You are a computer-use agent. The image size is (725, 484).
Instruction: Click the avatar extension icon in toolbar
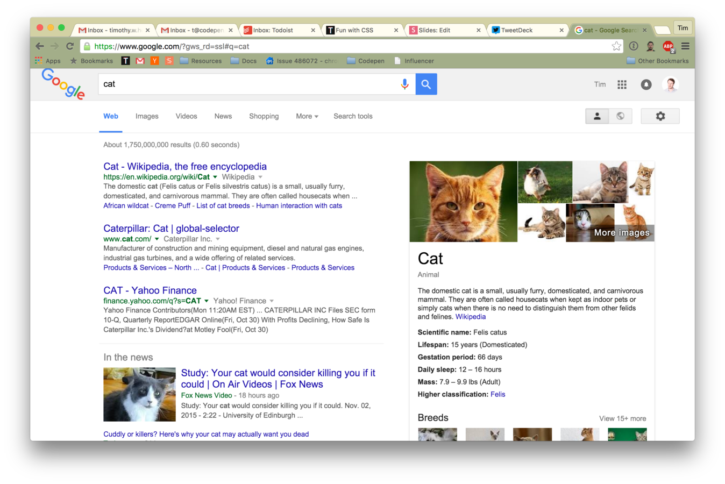point(651,46)
